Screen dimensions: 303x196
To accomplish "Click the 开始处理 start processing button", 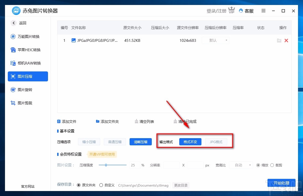I will [x=281, y=183].
